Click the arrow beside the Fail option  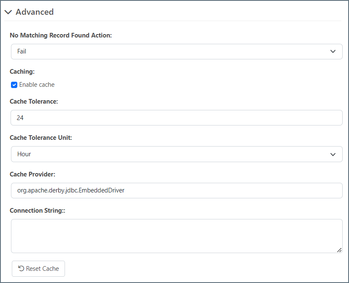pyautogui.click(x=333, y=51)
